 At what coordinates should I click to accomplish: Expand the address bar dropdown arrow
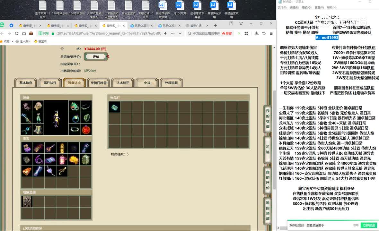pyautogui.click(x=180, y=34)
